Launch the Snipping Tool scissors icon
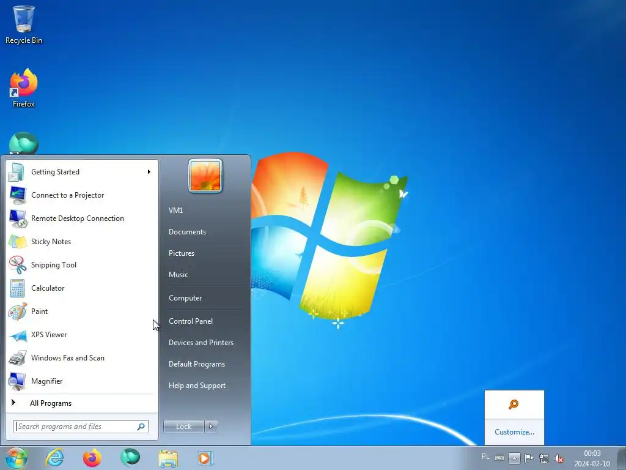 coord(17,265)
